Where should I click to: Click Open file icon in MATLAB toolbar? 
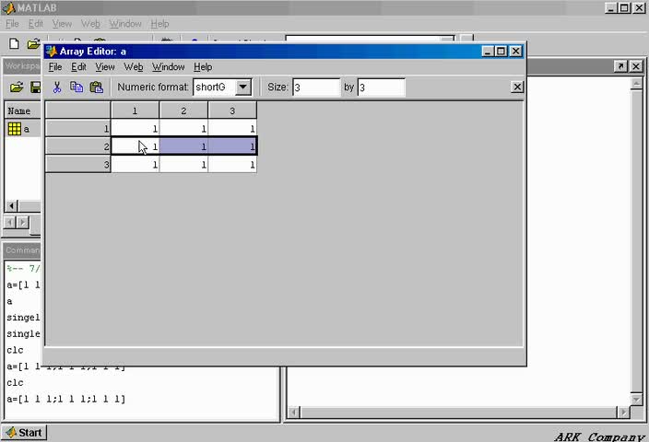33,43
